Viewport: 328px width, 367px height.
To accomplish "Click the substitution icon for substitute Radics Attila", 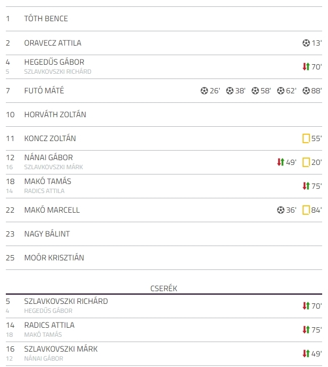I will [x=306, y=329].
